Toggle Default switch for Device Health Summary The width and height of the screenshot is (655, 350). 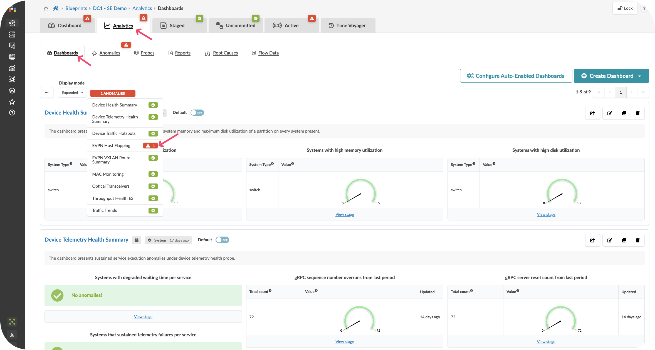197,113
